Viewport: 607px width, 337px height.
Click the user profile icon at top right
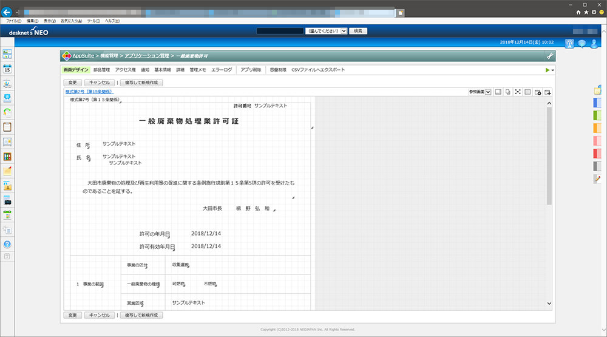pos(594,43)
